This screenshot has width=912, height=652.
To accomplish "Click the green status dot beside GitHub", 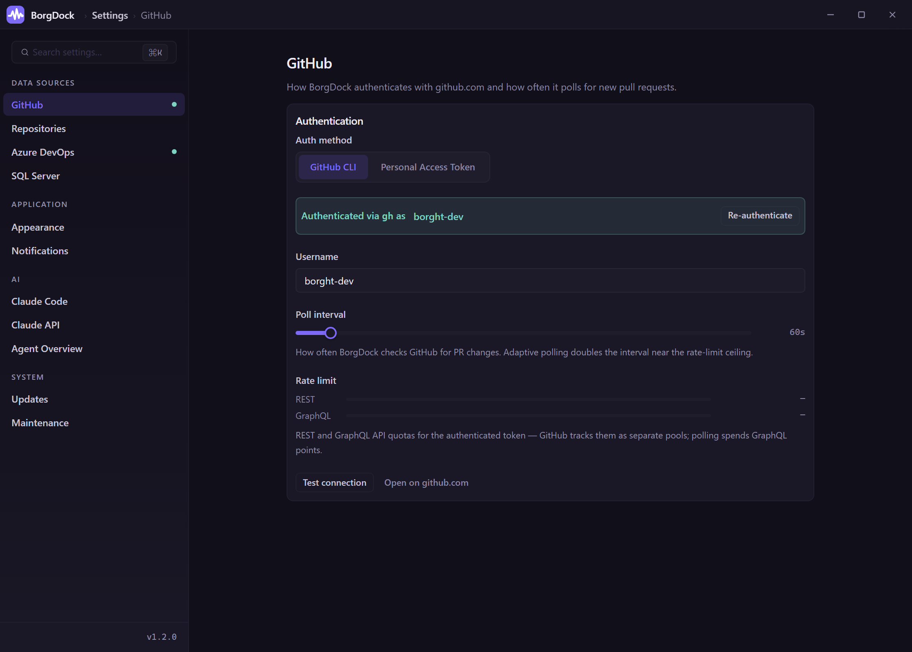I will click(x=174, y=104).
